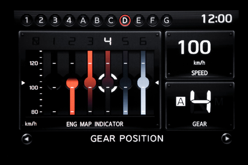
Task: Go to previous page with left arrow
Action: click(27, 139)
